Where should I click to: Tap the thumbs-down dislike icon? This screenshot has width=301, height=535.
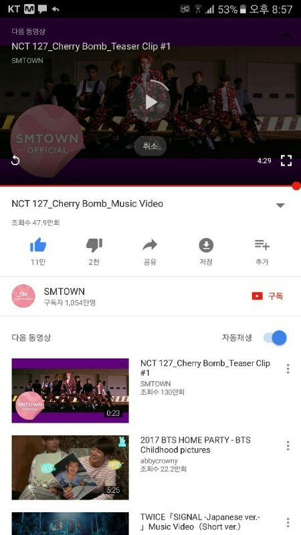(94, 245)
